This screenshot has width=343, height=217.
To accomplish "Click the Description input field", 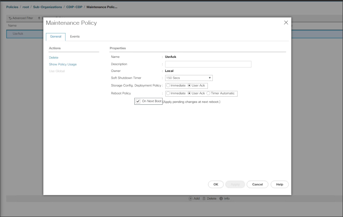I will tap(208, 64).
